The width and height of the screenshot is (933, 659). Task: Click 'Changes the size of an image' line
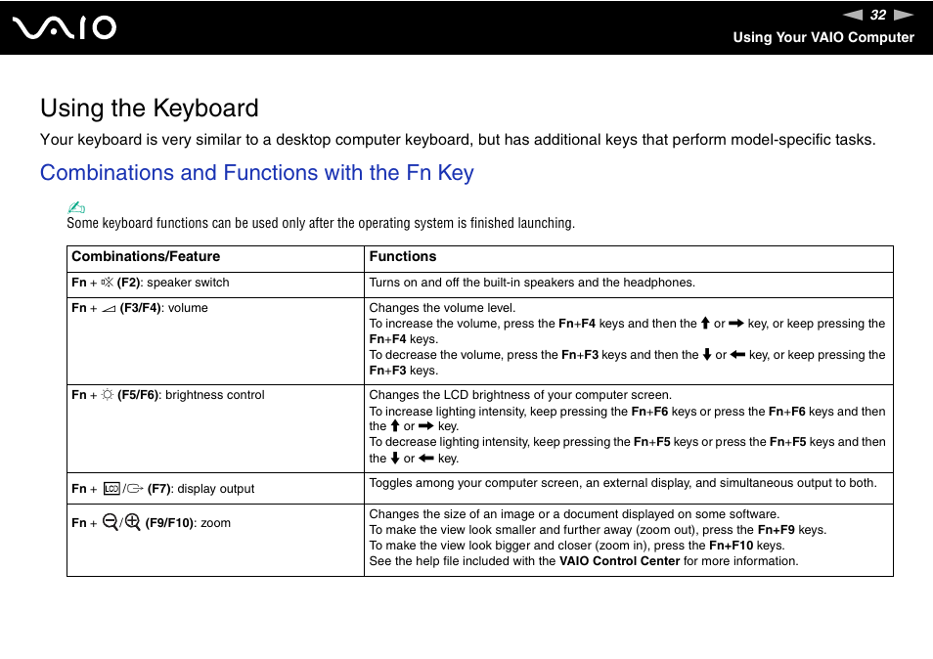coord(574,514)
